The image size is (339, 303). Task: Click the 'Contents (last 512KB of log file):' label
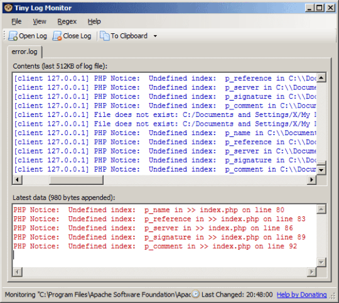coord(60,66)
